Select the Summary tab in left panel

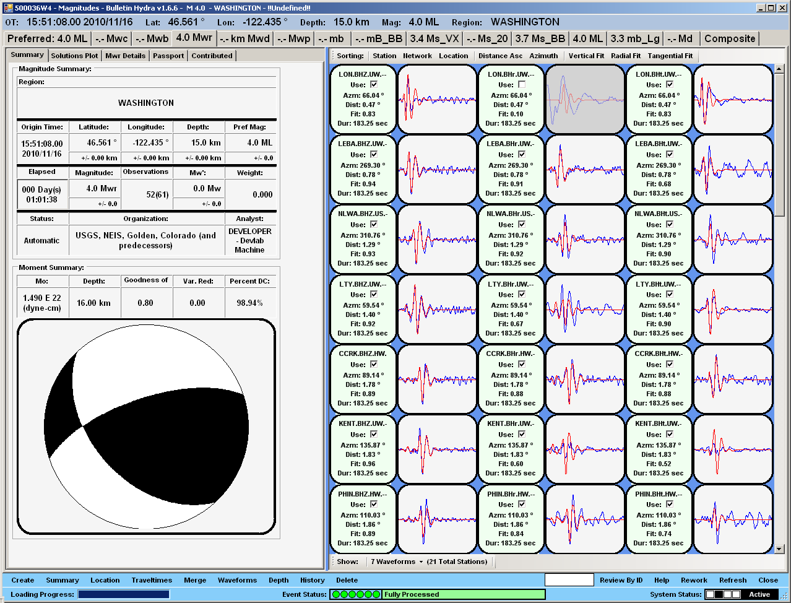[27, 54]
